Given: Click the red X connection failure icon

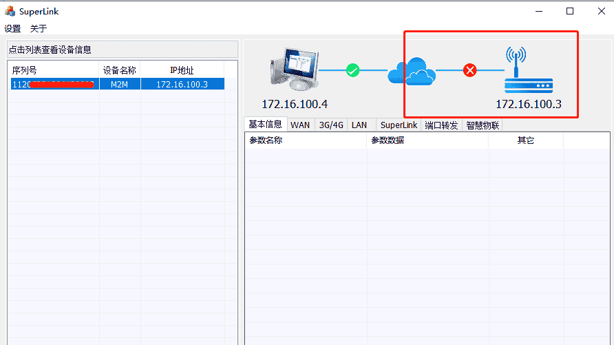Looking at the screenshot, I should click(470, 70).
